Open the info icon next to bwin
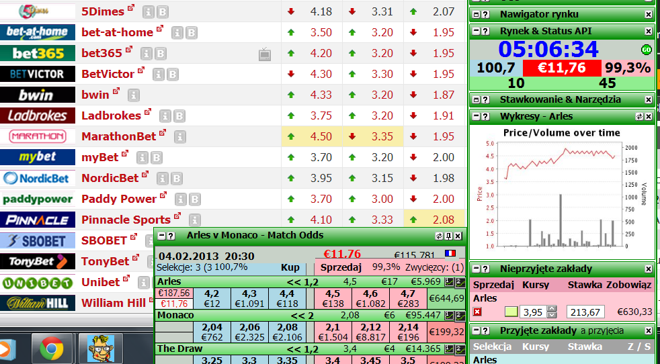Viewport: 660px width, 364px height. click(134, 95)
